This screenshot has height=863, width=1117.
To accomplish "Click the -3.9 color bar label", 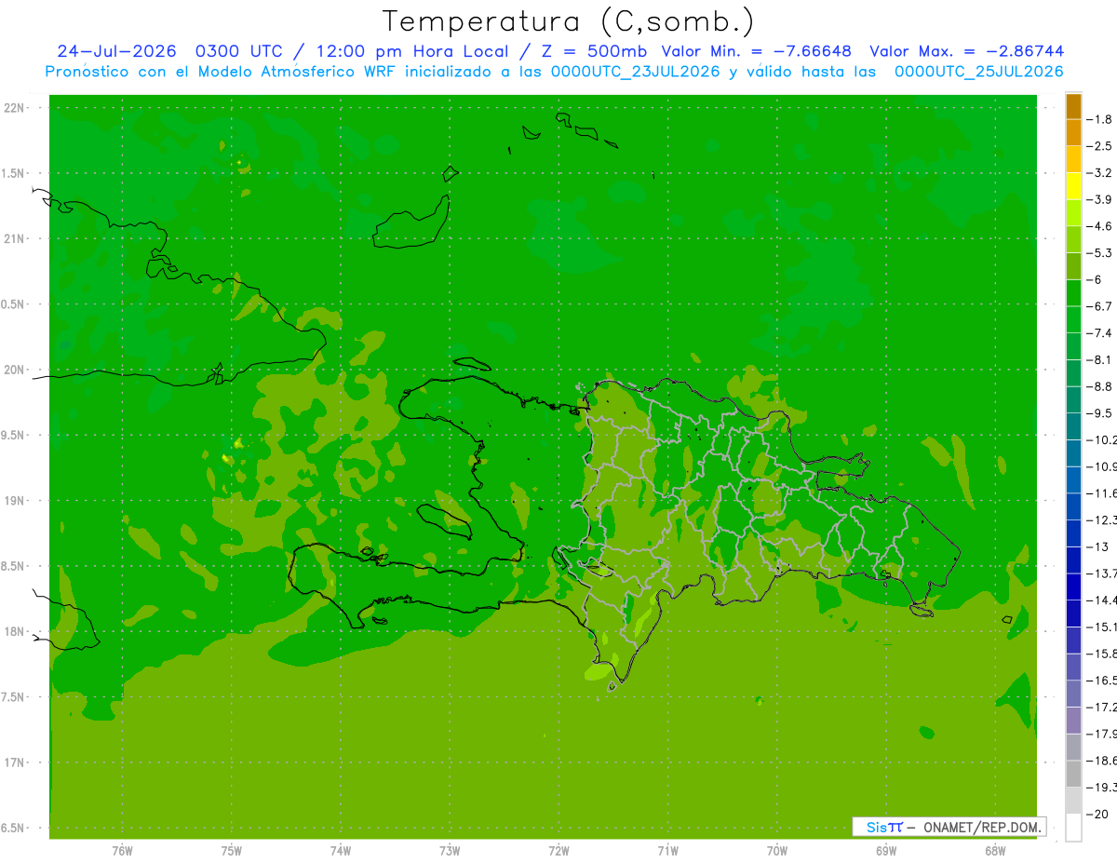I will [1099, 199].
